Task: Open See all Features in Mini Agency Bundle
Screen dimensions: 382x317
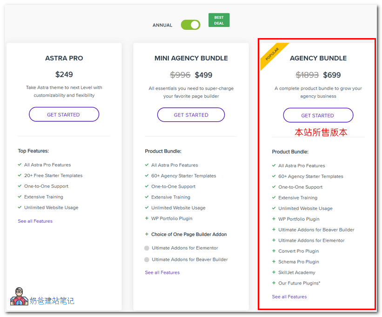Action: pyautogui.click(x=162, y=272)
